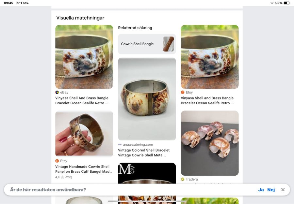Open the anaarcatering bracelet image on grey
This screenshot has height=204, width=294.
(147, 99)
